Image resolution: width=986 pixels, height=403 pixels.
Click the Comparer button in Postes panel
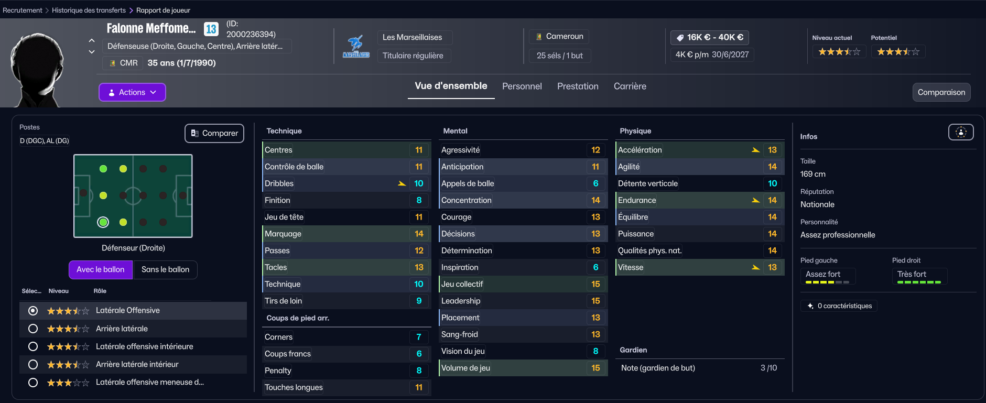[x=214, y=133]
